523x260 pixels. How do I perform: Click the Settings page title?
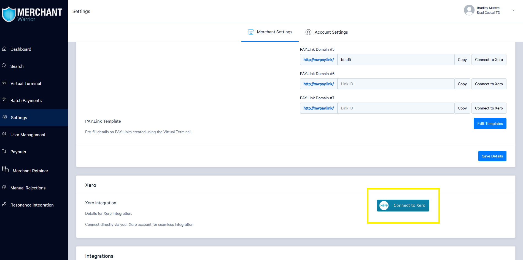pos(81,11)
